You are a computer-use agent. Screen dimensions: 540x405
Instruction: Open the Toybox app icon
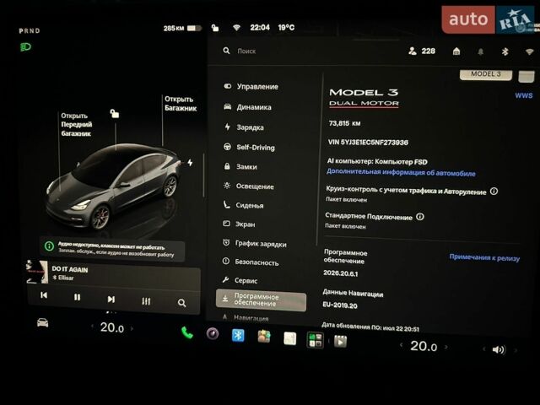(x=264, y=337)
